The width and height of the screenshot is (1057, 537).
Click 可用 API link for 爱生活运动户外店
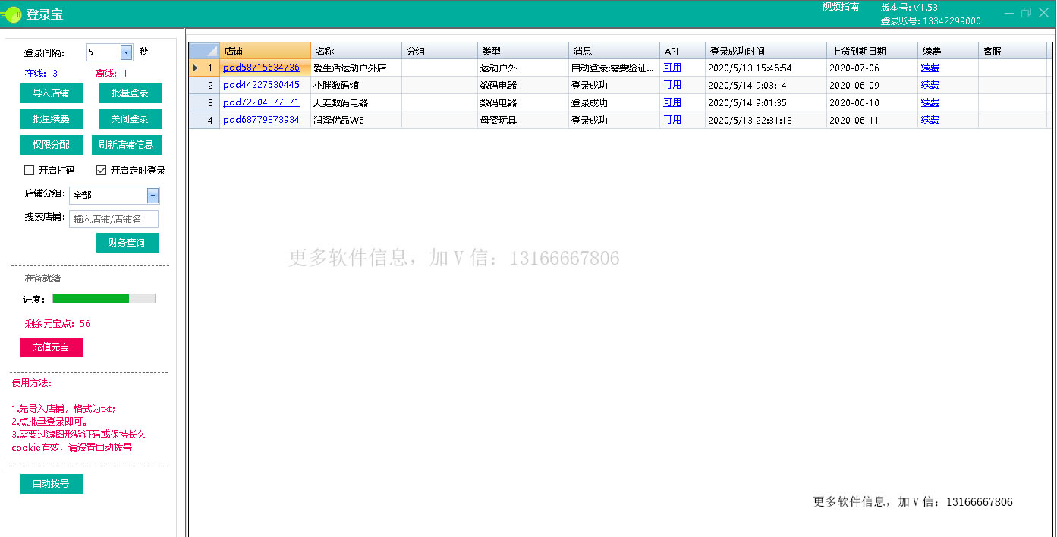click(x=672, y=68)
